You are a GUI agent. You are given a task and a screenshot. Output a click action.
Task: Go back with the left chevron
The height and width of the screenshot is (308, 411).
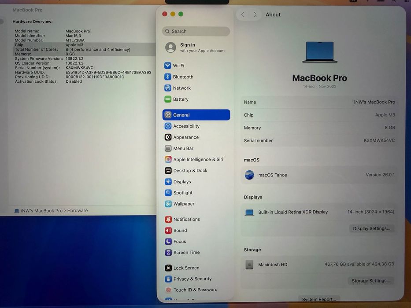pos(243,15)
